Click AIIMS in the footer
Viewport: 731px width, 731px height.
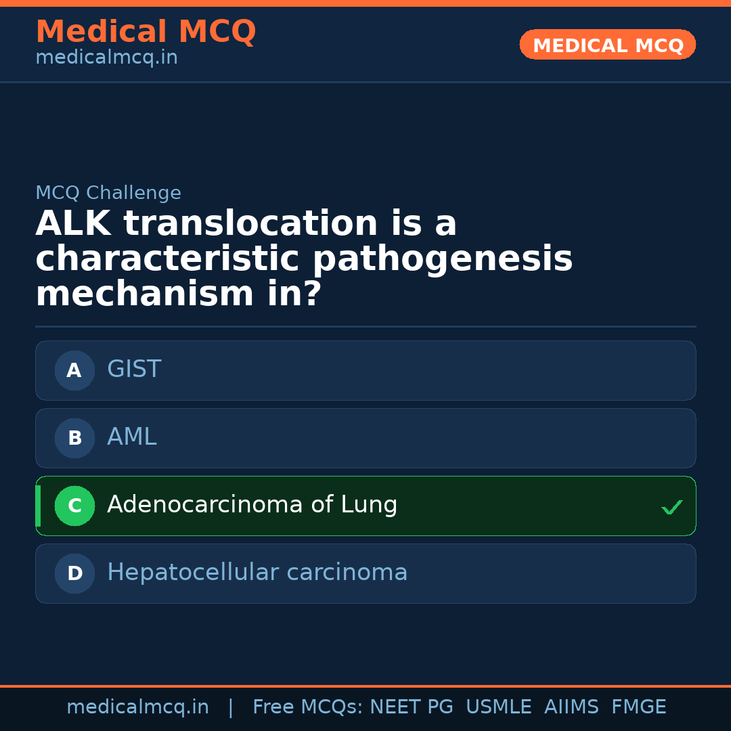click(571, 707)
